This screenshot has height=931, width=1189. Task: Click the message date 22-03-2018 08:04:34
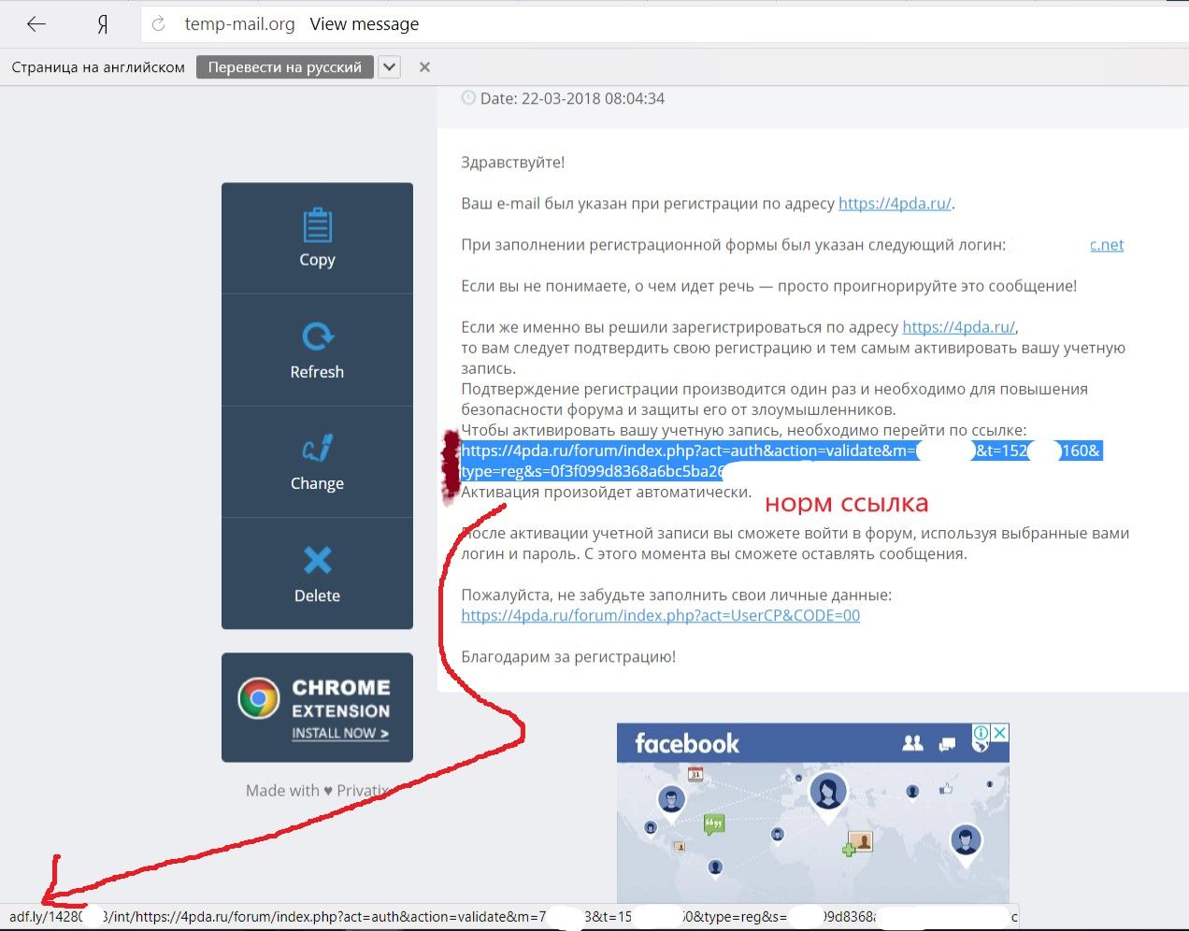point(593,98)
